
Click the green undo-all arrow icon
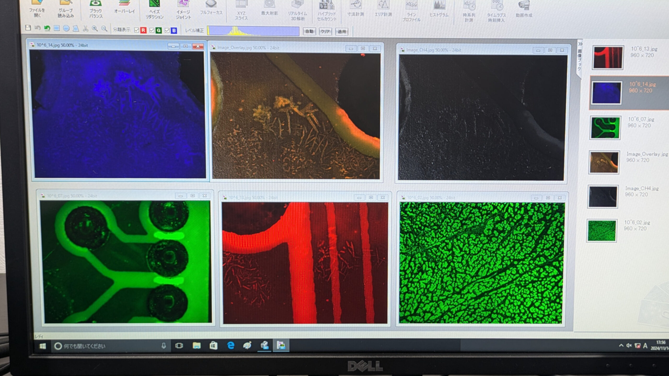(47, 28)
